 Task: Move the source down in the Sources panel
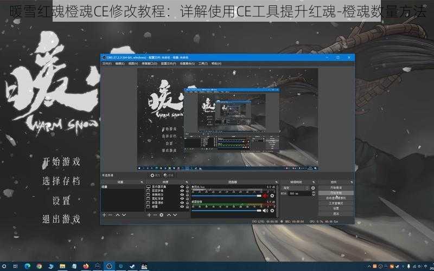pos(175,215)
